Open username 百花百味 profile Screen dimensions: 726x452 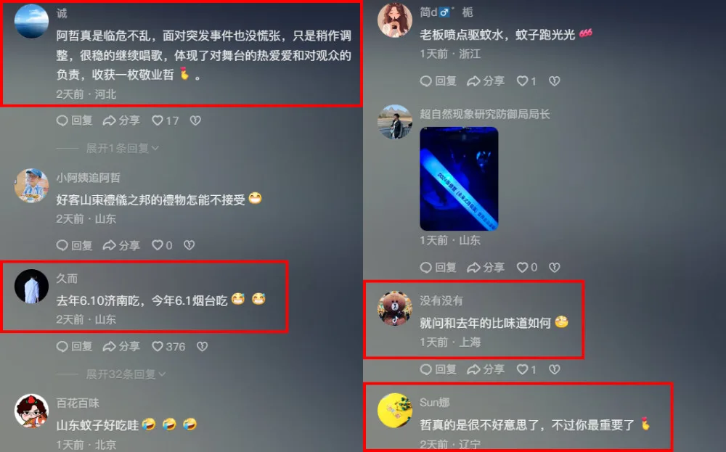point(78,403)
